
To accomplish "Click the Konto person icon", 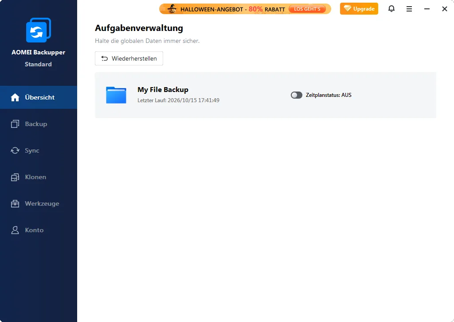I will coord(15,230).
